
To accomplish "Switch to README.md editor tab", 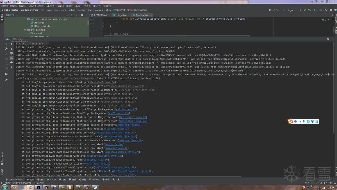I will 100,15.
